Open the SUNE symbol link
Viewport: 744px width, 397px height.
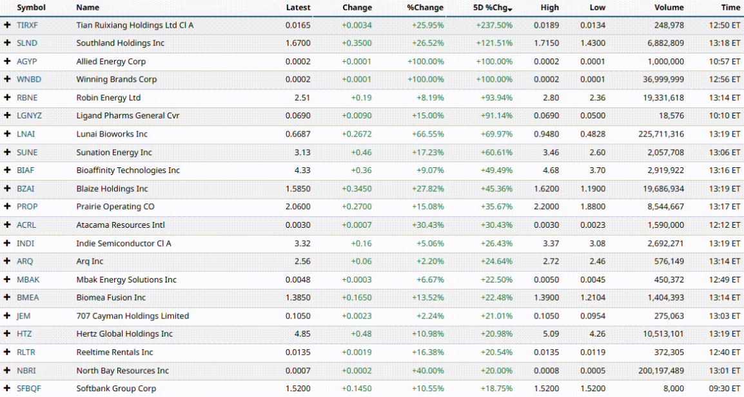click(27, 152)
